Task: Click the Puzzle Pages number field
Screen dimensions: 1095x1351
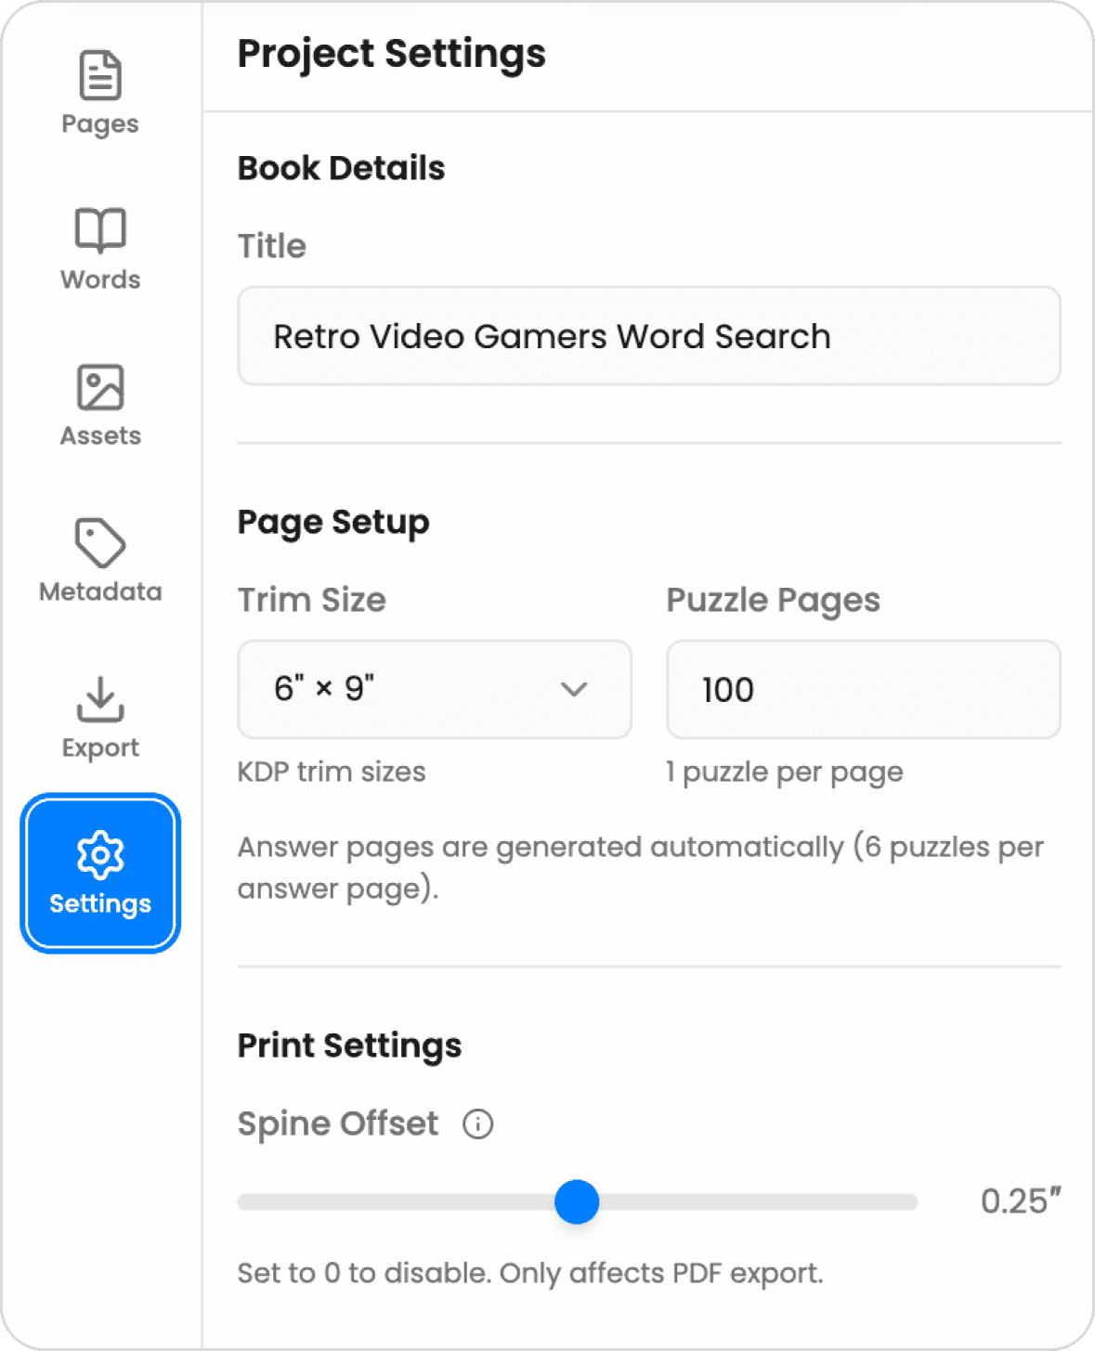Action: [862, 689]
